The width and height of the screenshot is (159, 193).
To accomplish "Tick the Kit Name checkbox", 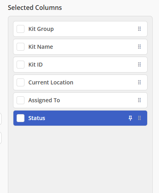I will pyautogui.click(x=21, y=47).
